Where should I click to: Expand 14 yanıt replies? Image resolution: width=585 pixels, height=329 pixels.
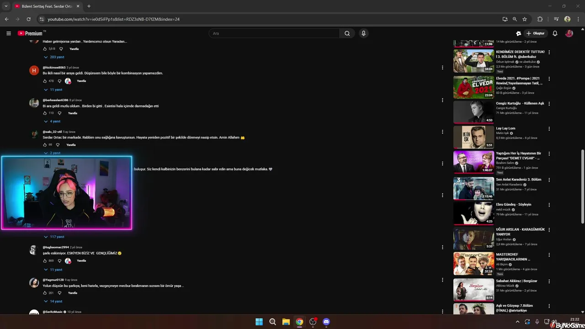click(53, 302)
